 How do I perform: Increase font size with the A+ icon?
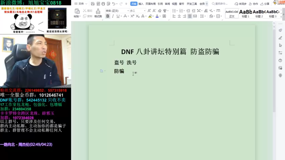[149, 11]
